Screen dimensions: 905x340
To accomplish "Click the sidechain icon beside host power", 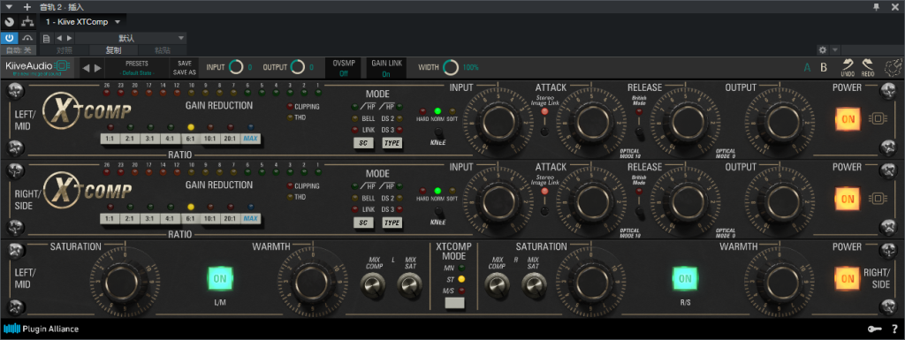I will point(27,38).
